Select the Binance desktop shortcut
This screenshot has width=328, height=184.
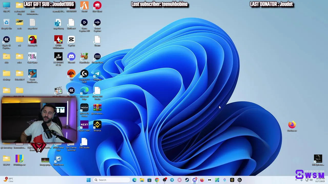click(x=97, y=126)
